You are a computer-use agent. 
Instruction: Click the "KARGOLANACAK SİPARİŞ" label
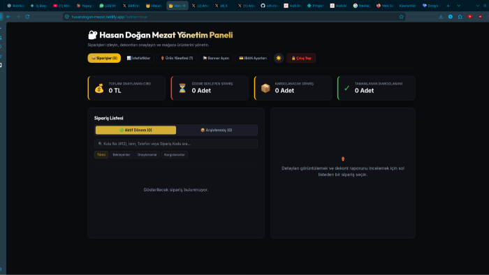[x=294, y=84]
